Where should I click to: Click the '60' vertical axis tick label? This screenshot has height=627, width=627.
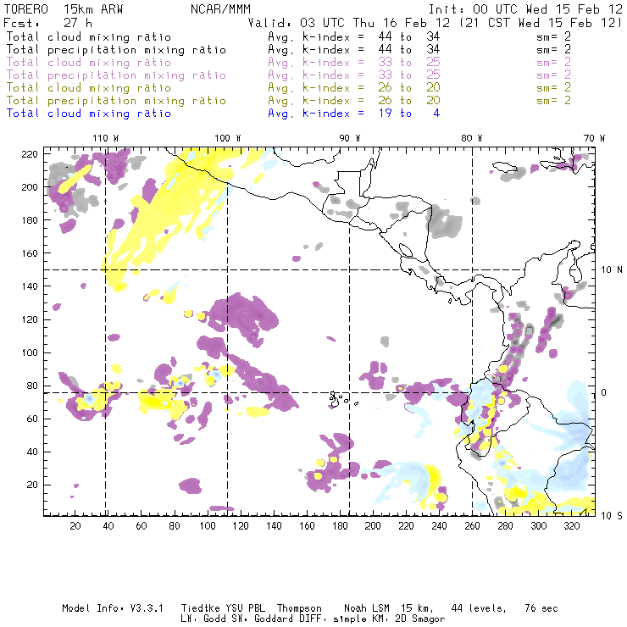pyautogui.click(x=32, y=419)
